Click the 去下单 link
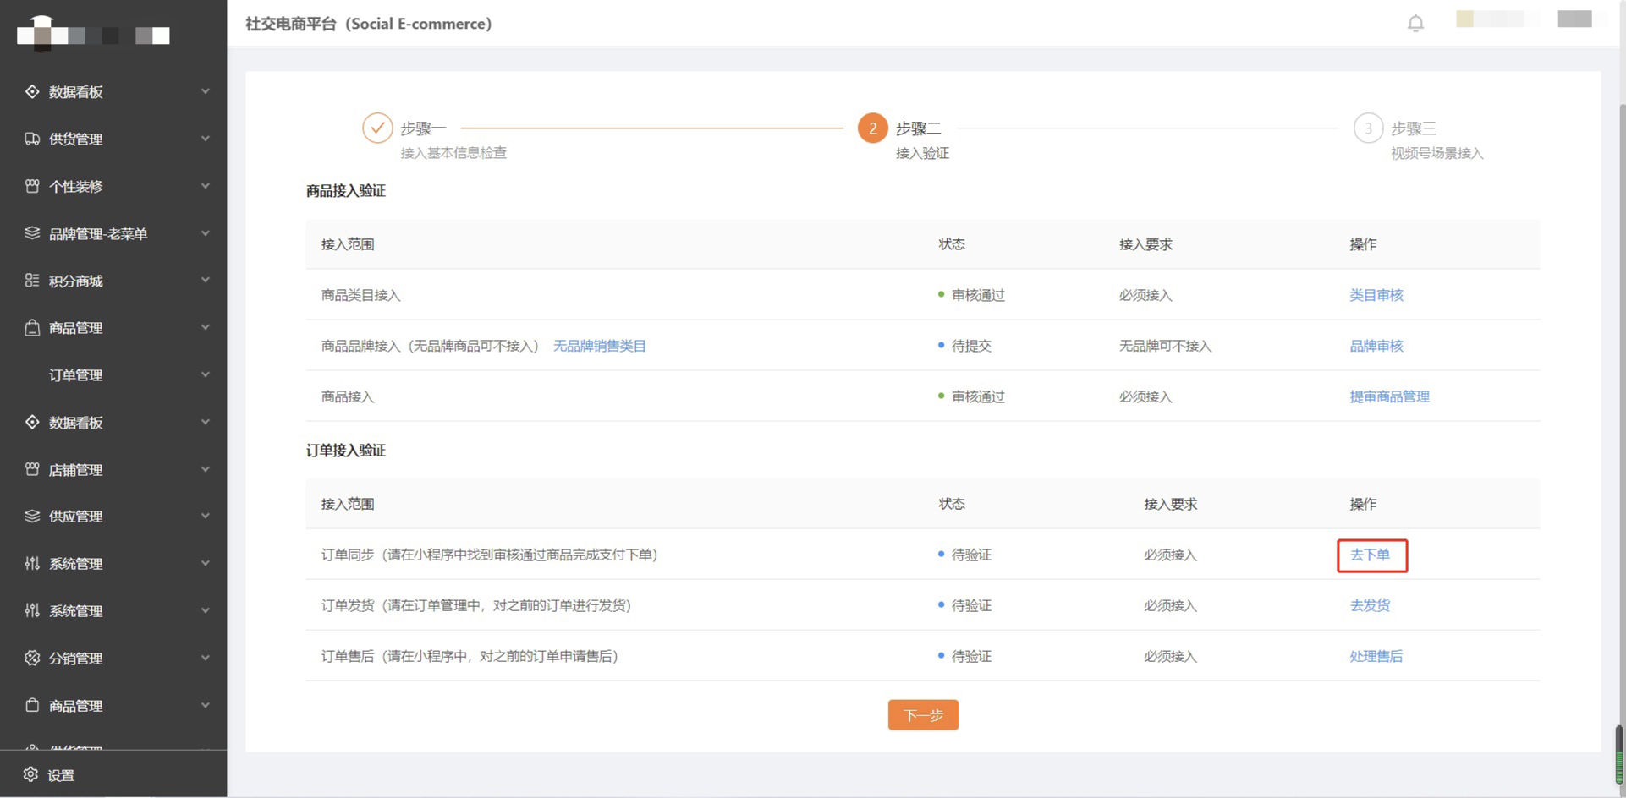This screenshot has width=1626, height=798. [x=1370, y=555]
